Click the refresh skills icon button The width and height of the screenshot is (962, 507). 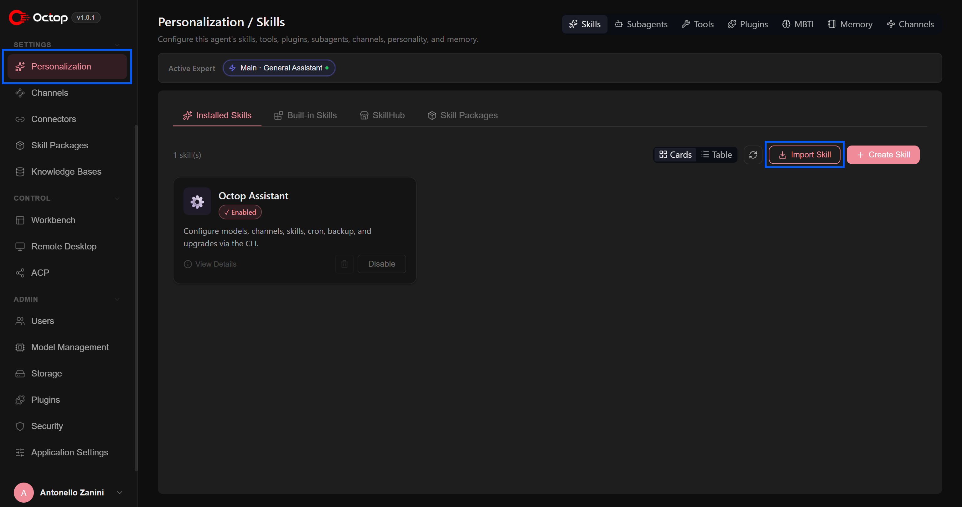click(x=753, y=155)
